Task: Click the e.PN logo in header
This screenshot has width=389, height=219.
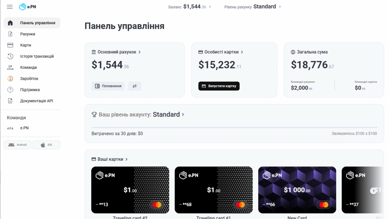Action: click(x=28, y=7)
